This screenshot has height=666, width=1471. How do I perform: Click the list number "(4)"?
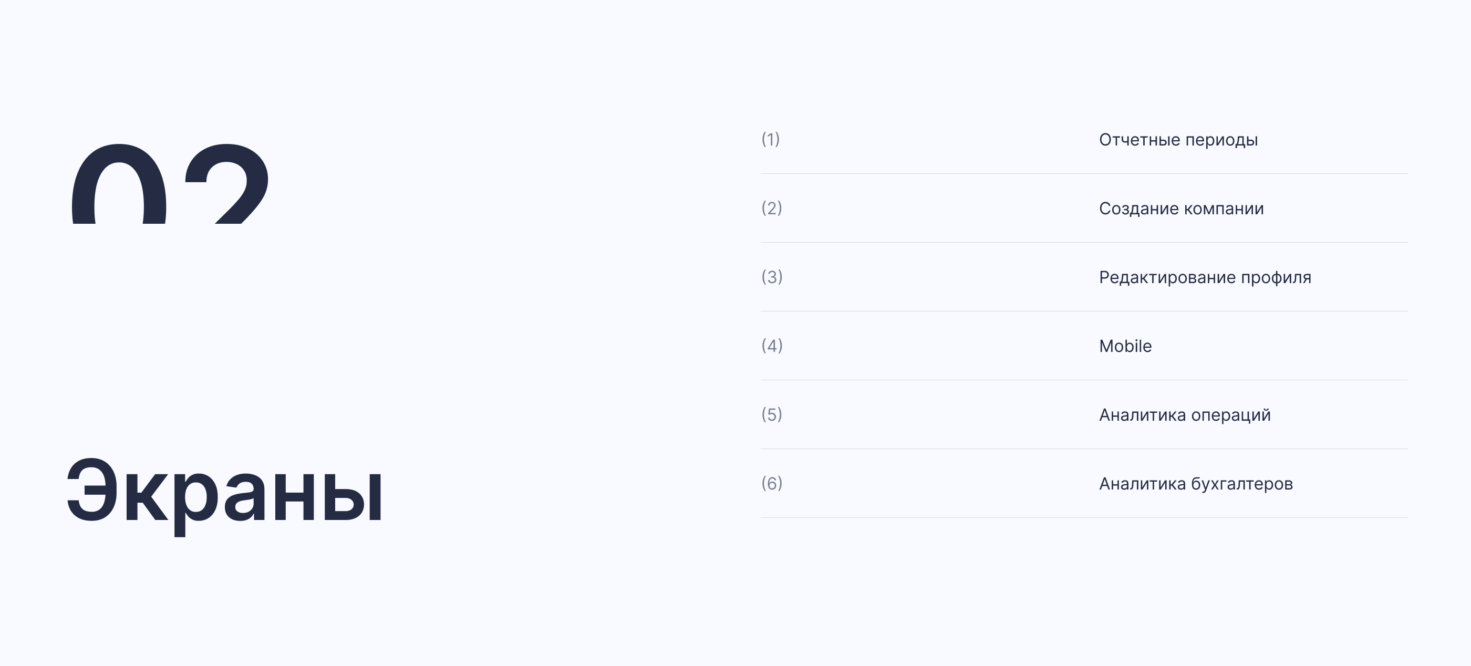[771, 346]
